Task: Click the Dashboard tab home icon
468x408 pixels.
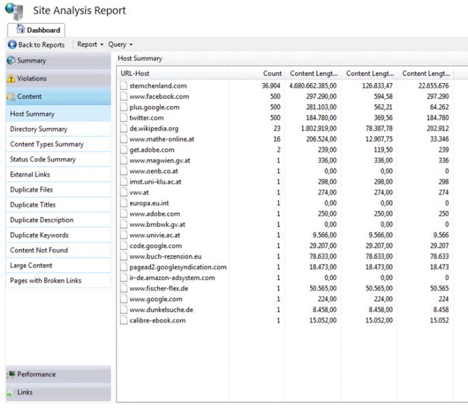Action: click(20, 29)
